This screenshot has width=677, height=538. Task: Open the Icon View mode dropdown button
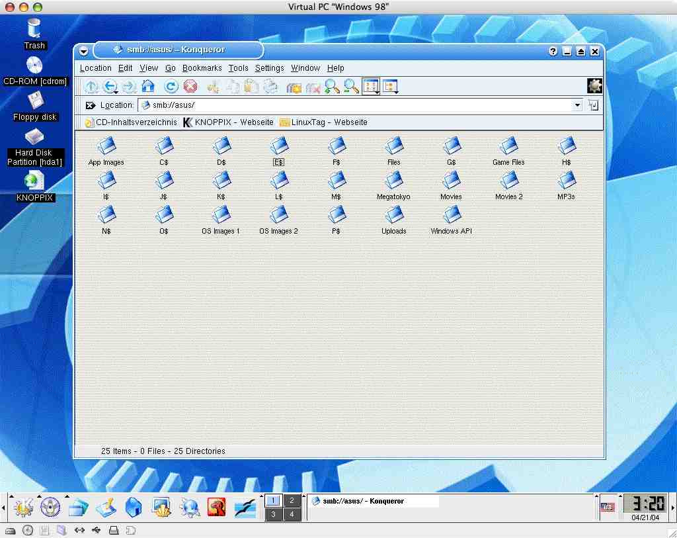coord(371,87)
